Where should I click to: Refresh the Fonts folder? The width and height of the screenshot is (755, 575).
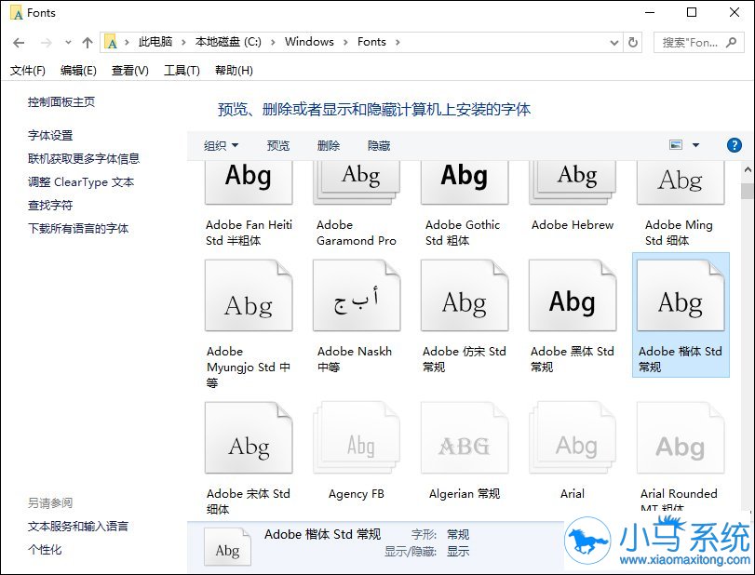click(x=633, y=43)
